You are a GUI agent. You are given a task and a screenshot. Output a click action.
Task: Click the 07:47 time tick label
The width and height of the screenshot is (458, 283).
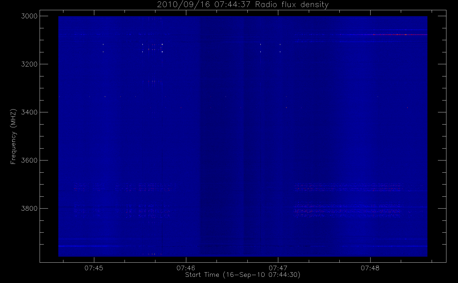pos(278,268)
